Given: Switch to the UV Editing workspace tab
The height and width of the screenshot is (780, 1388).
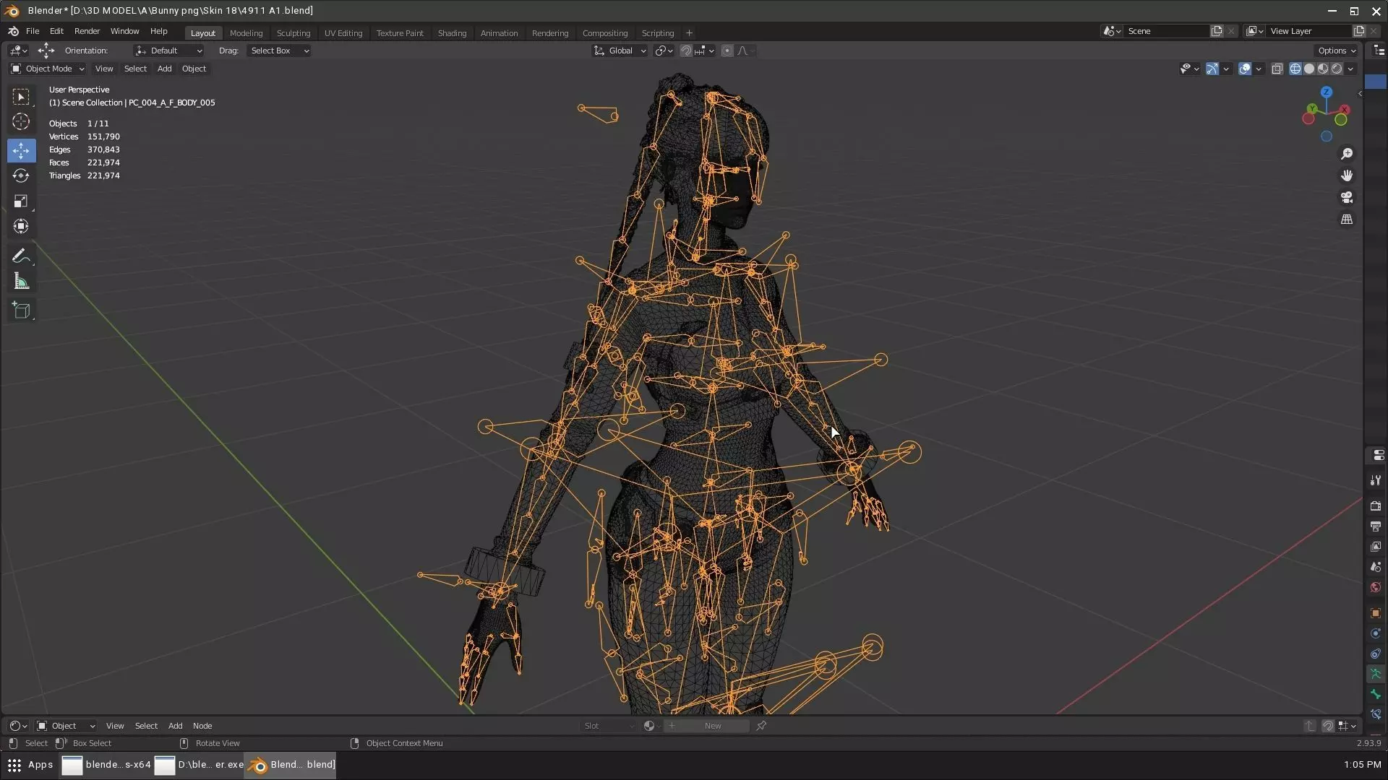Looking at the screenshot, I should (x=343, y=33).
